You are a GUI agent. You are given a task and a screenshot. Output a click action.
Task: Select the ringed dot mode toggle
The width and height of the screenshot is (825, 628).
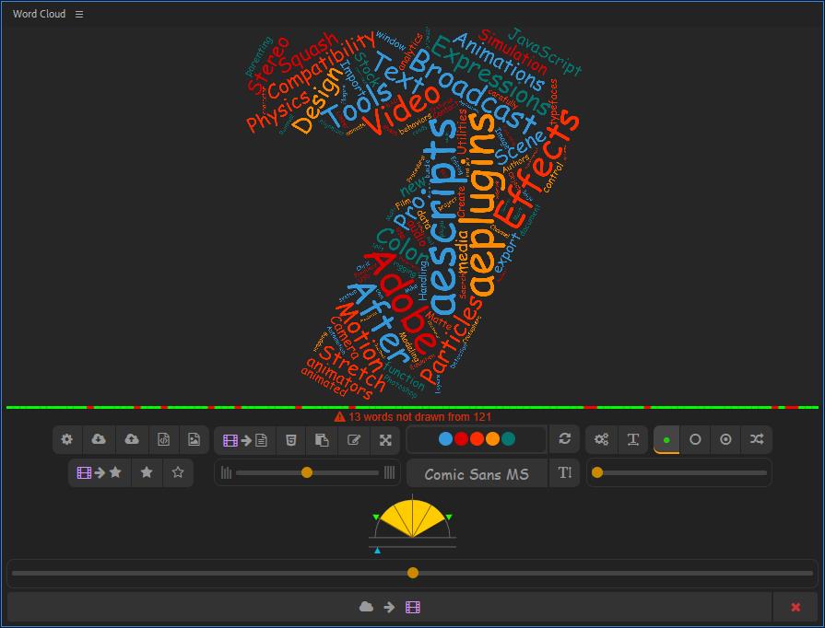click(725, 439)
